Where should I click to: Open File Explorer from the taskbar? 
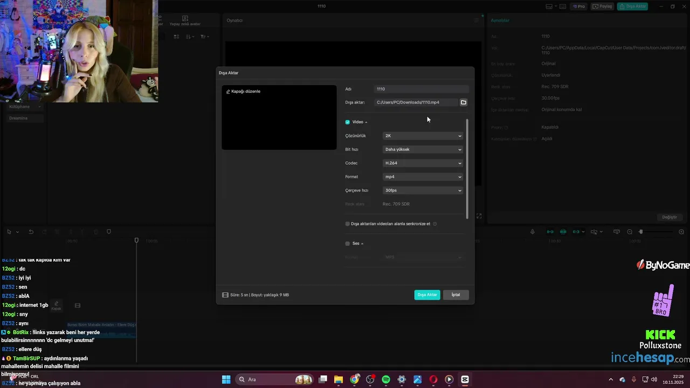(x=339, y=379)
